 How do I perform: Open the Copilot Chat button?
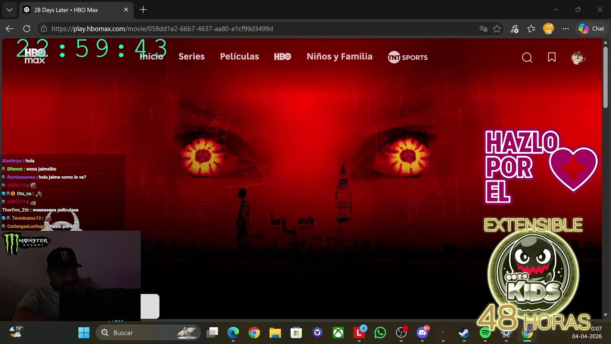pos(591,29)
